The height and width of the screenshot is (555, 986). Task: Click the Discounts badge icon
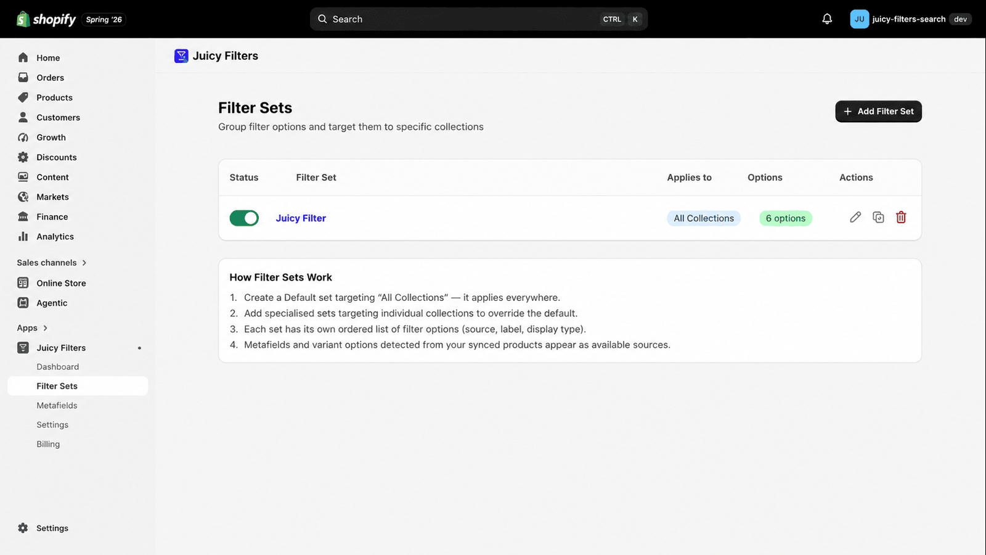pyautogui.click(x=23, y=157)
